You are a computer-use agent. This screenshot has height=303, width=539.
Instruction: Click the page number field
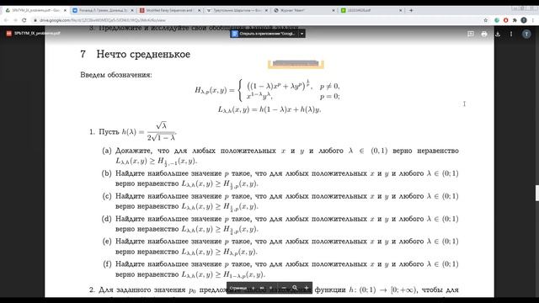click(x=262, y=288)
